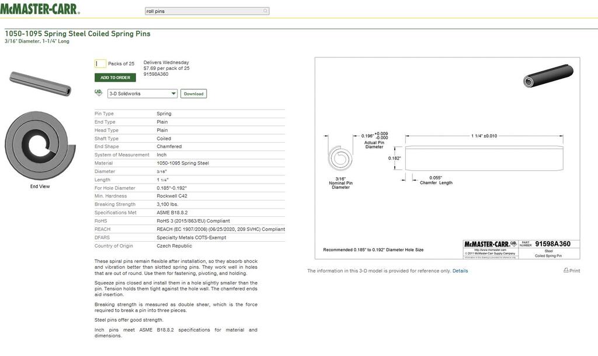Download the CAD file
This screenshot has height=356, width=598.
[x=193, y=94]
